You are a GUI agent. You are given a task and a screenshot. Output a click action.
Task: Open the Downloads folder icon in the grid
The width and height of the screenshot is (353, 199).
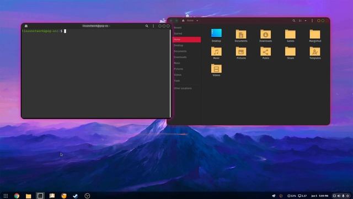click(x=266, y=34)
